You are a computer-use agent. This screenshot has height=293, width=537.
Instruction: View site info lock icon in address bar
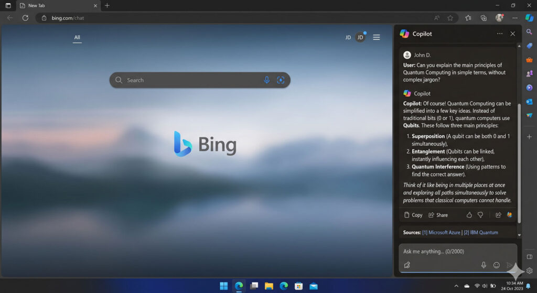click(x=44, y=18)
